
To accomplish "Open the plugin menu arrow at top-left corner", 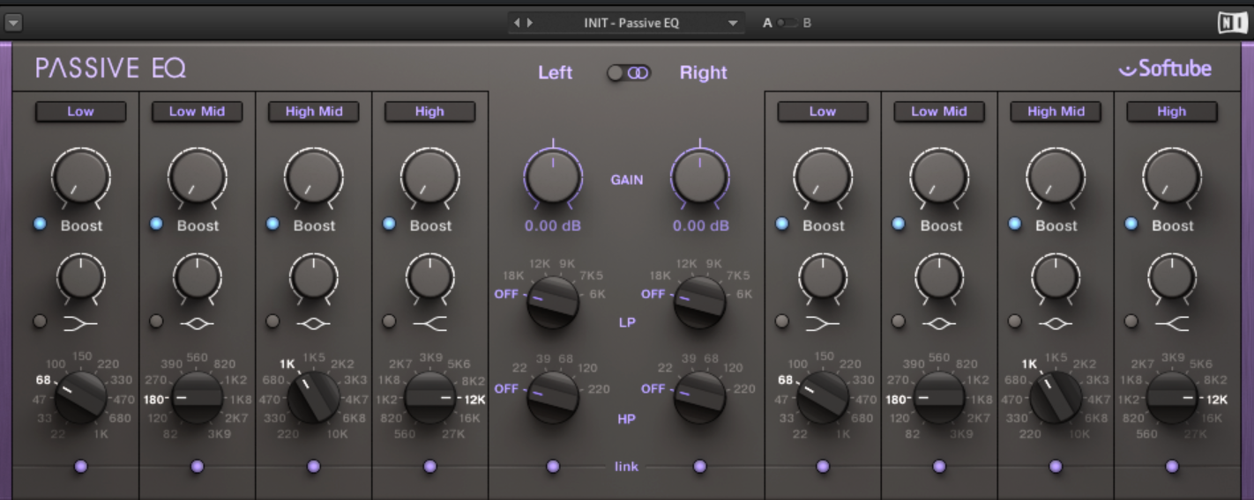I will [x=13, y=23].
